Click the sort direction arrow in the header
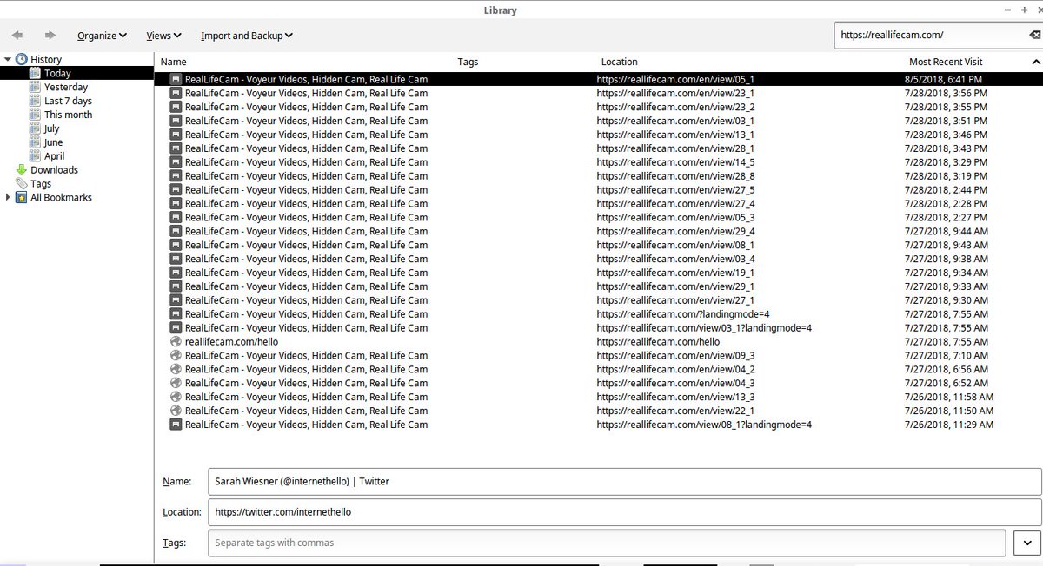Viewport: 1043px width, 566px height. (x=1035, y=62)
